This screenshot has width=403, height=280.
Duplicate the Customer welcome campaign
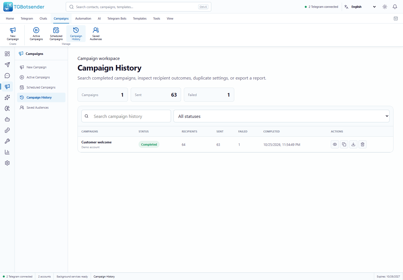[344, 144]
